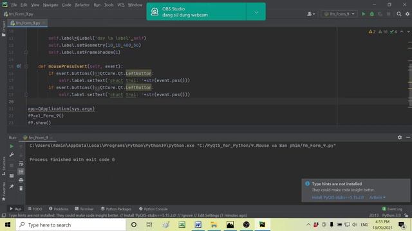This screenshot has height=231, width=412.
Task: Click the up arrow in Run console
Action: click(x=21, y=146)
